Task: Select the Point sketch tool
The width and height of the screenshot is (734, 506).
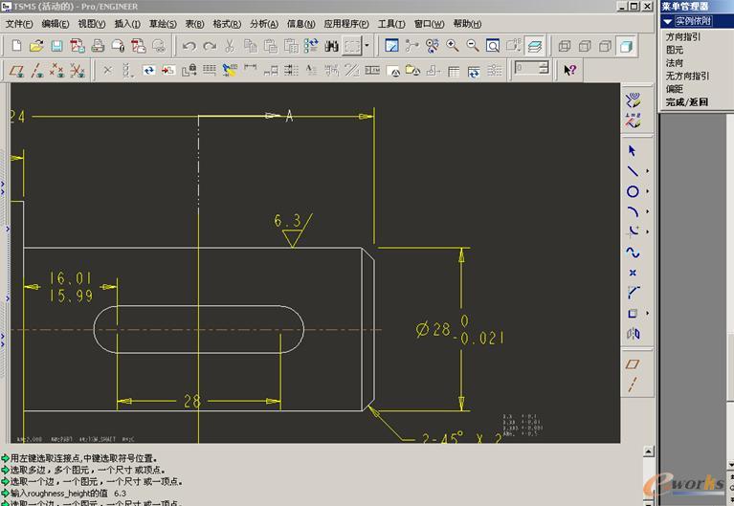Action: click(x=633, y=273)
